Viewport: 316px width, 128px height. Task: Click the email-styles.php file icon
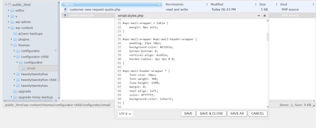coord(66,15)
